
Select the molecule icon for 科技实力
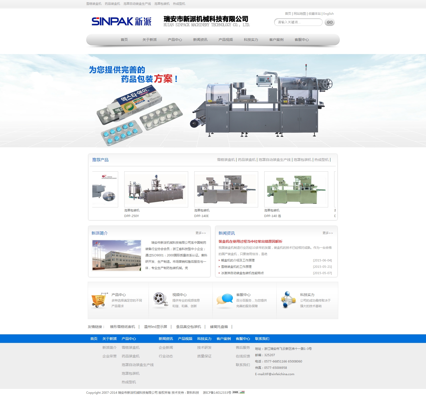pos(288,300)
